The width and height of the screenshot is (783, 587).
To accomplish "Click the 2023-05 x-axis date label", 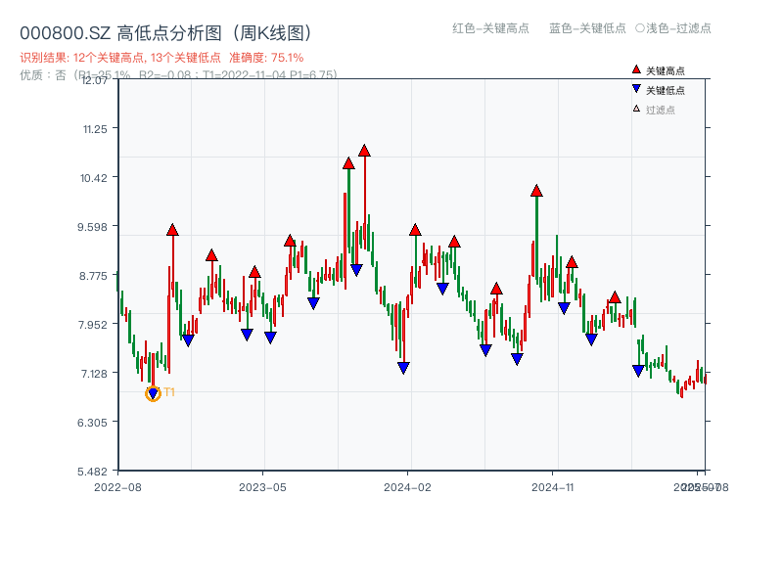I will coord(262,487).
